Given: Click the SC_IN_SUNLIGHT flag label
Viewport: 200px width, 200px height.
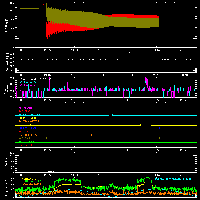Looking at the screenshot, I should click(x=29, y=118).
